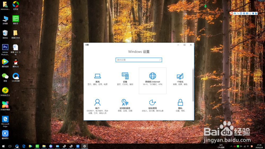Select the 新建文件夹 folder on desktop

pos(16,34)
